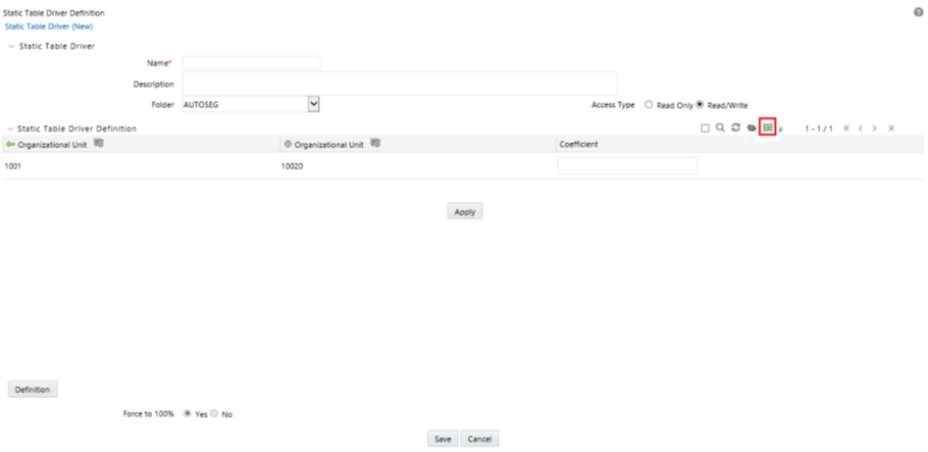The width and height of the screenshot is (928, 452).
Task: Select the cell with value 1001
Action: click(x=13, y=167)
